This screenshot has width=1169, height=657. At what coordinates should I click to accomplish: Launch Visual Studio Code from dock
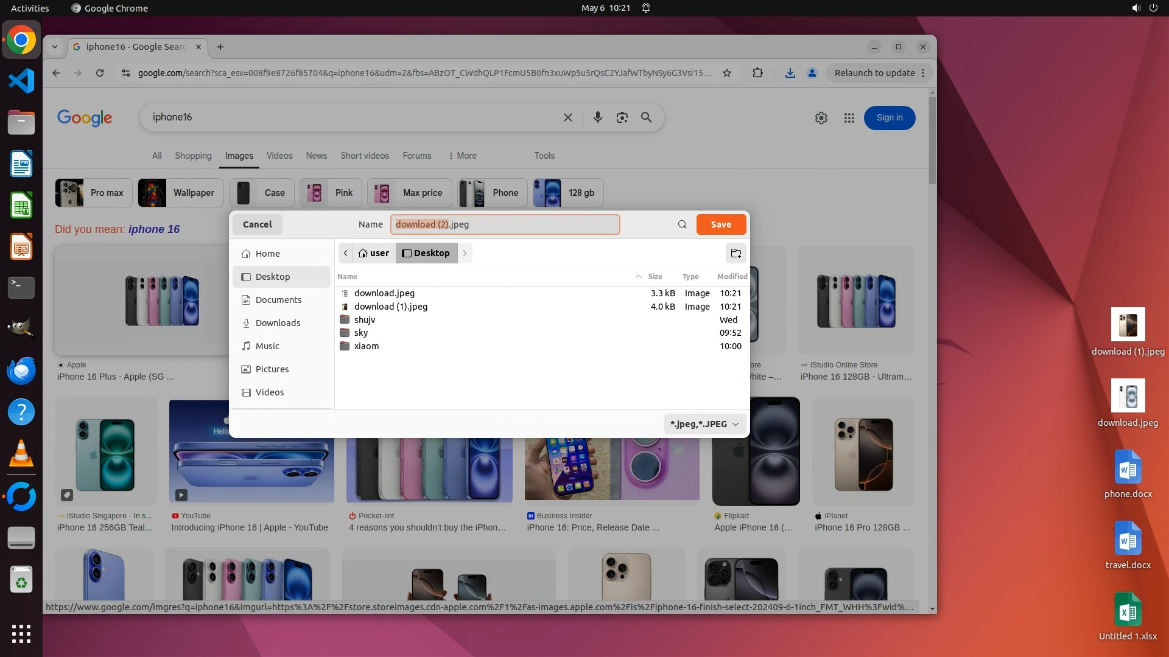click(x=21, y=81)
